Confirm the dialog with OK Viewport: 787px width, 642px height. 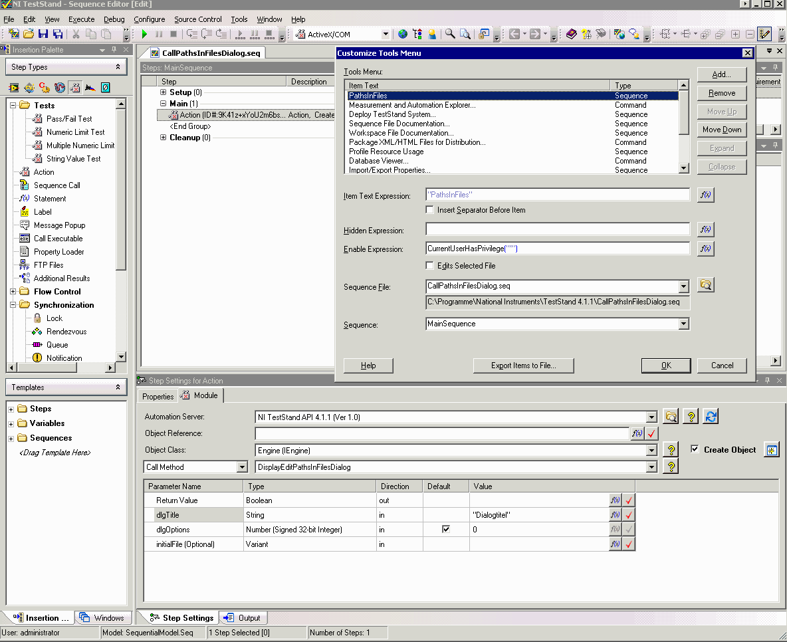coord(666,366)
